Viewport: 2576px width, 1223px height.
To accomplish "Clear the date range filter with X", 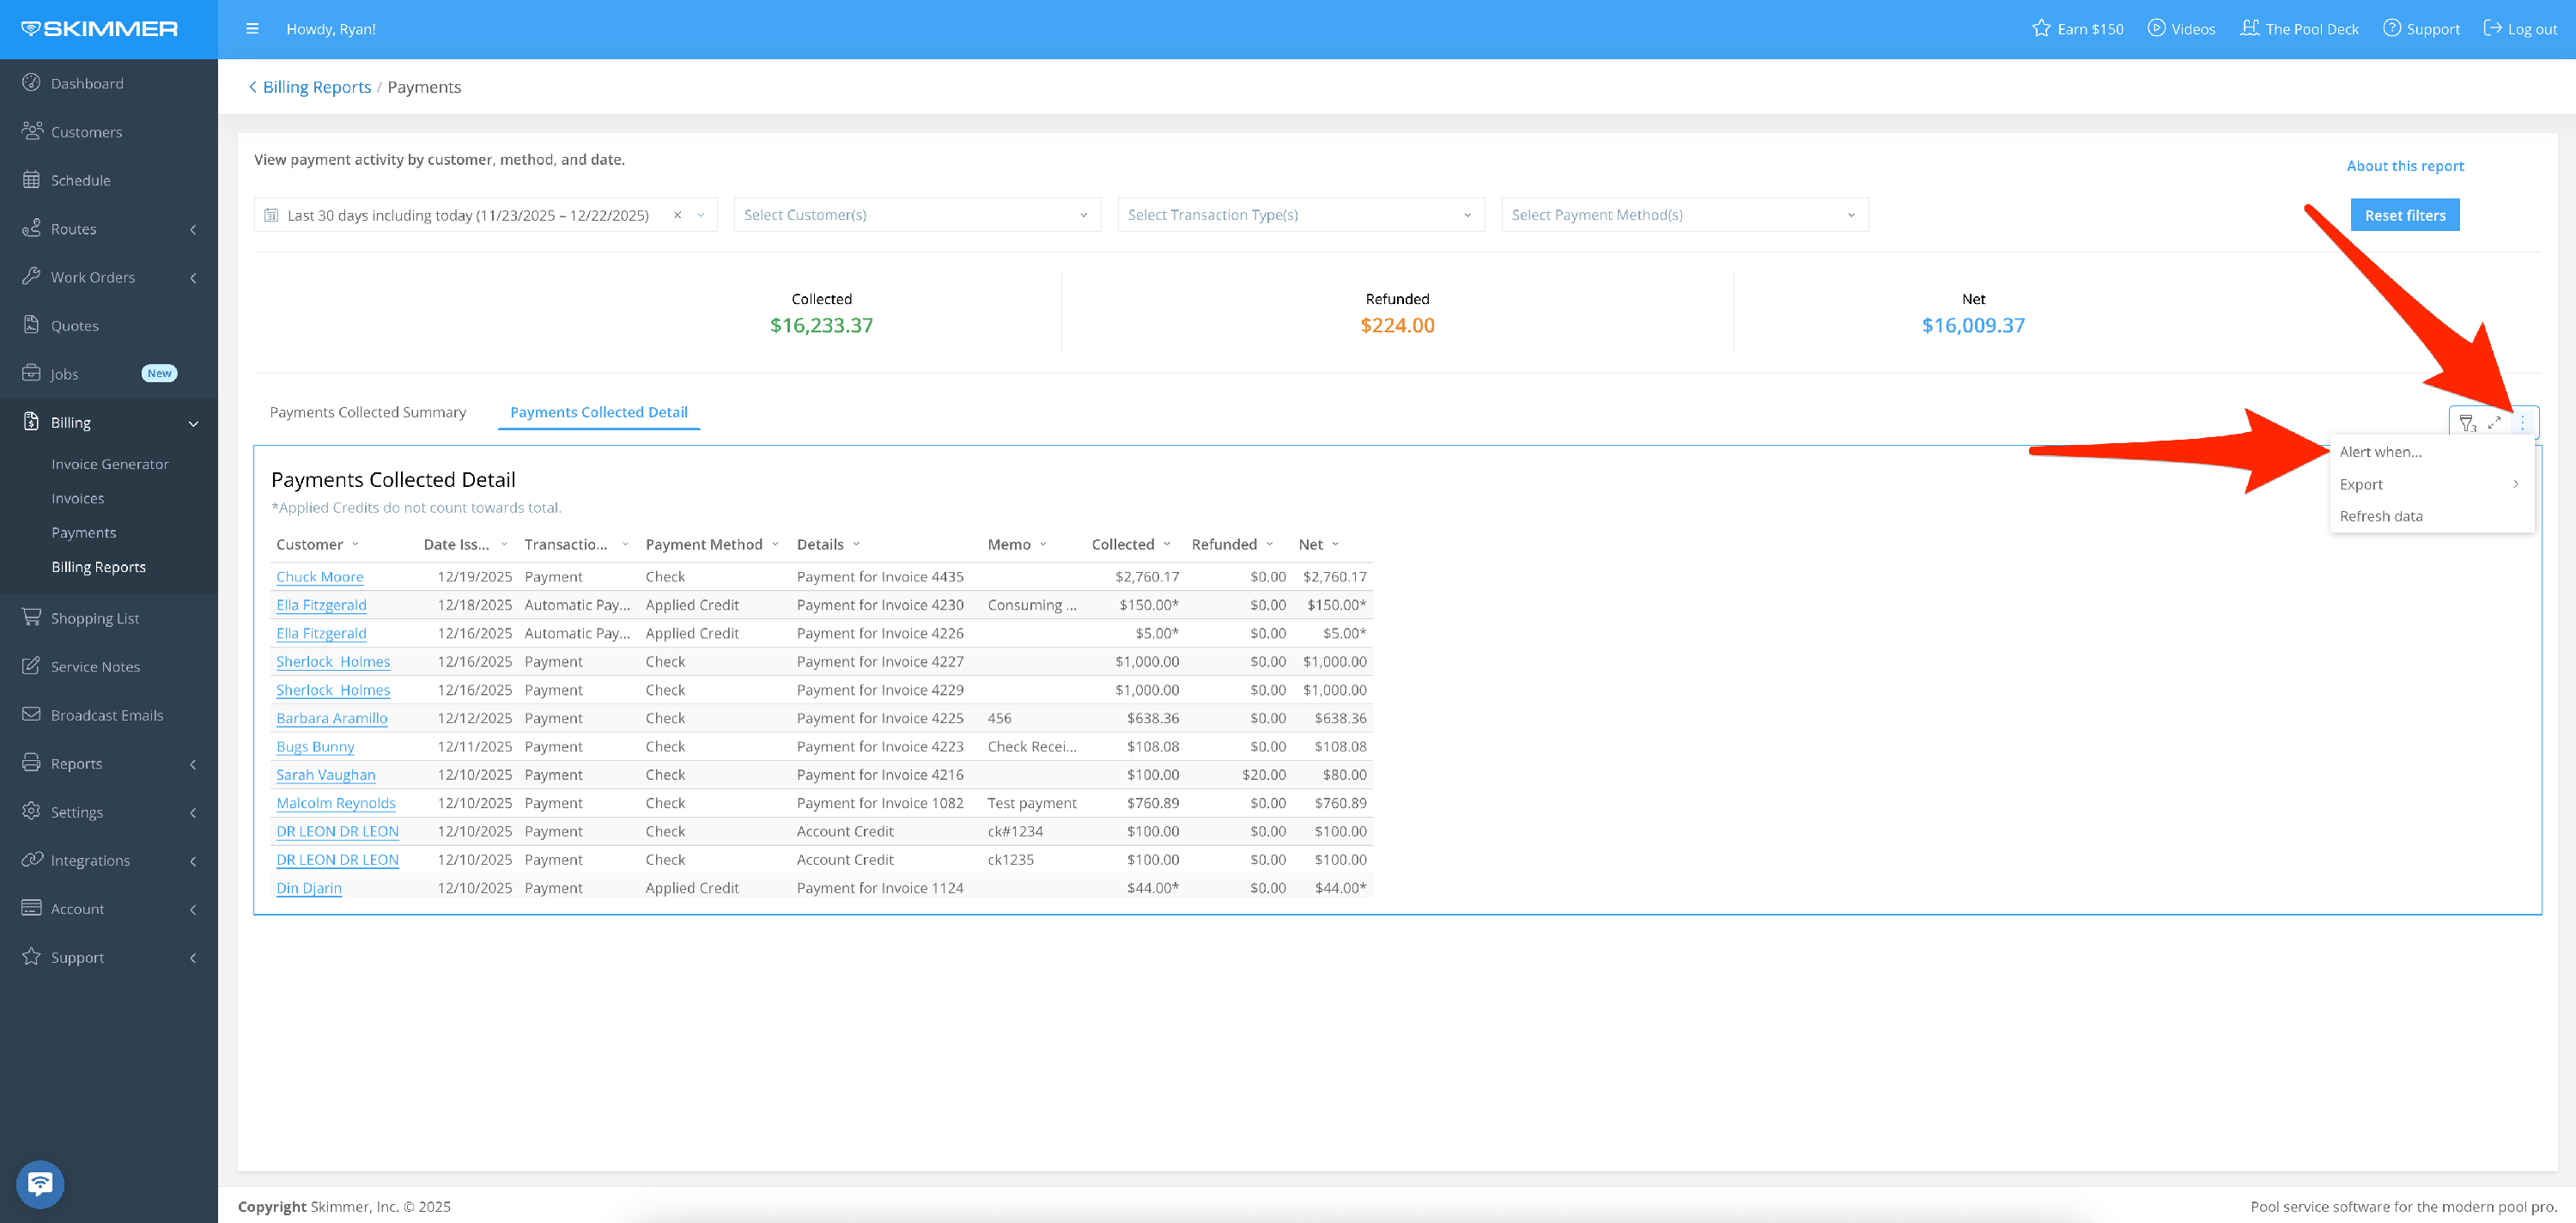I will (x=677, y=215).
